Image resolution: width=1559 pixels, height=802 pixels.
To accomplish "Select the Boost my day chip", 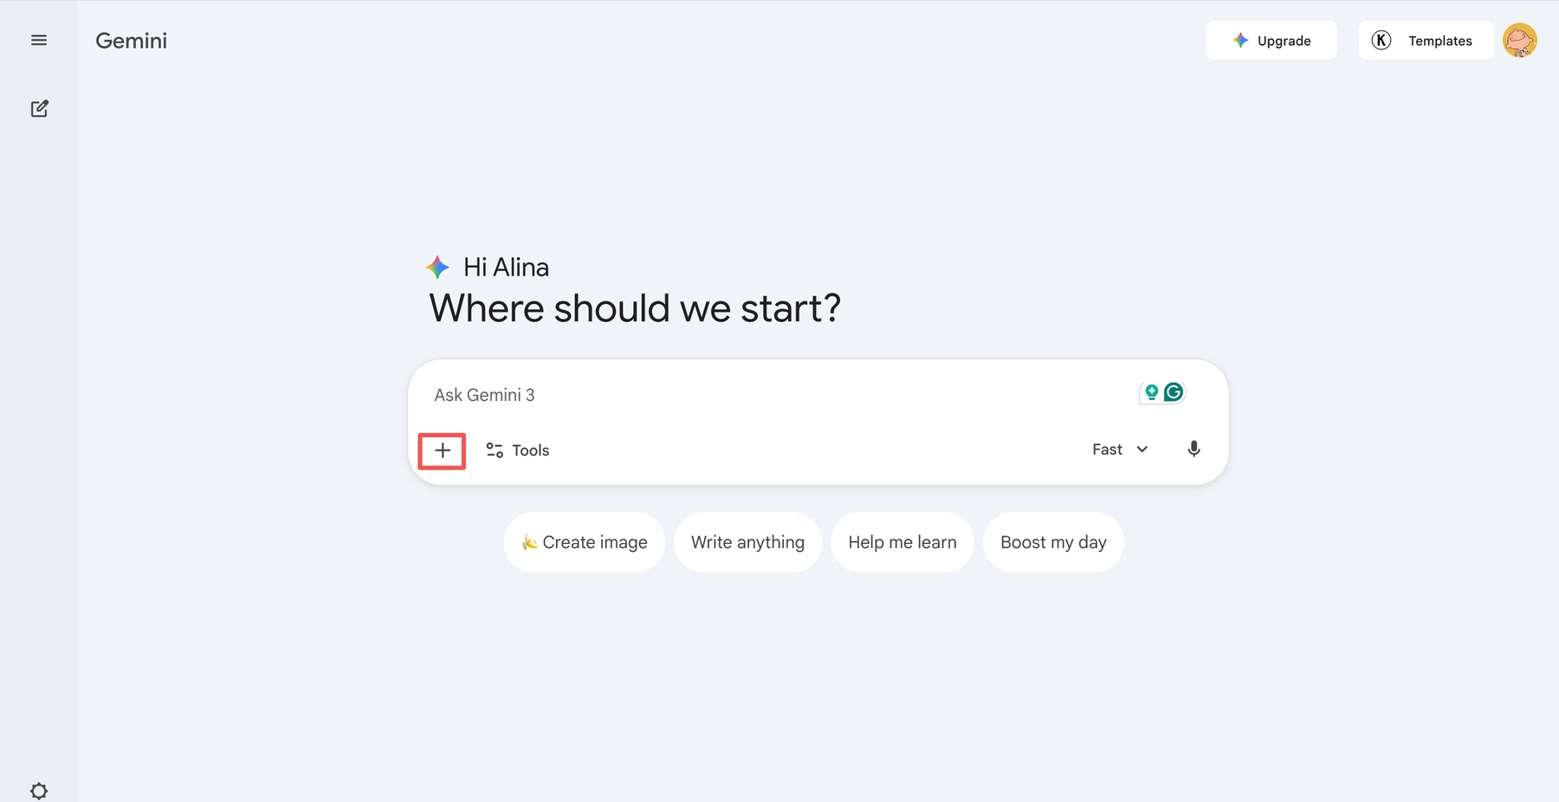I will (1053, 542).
